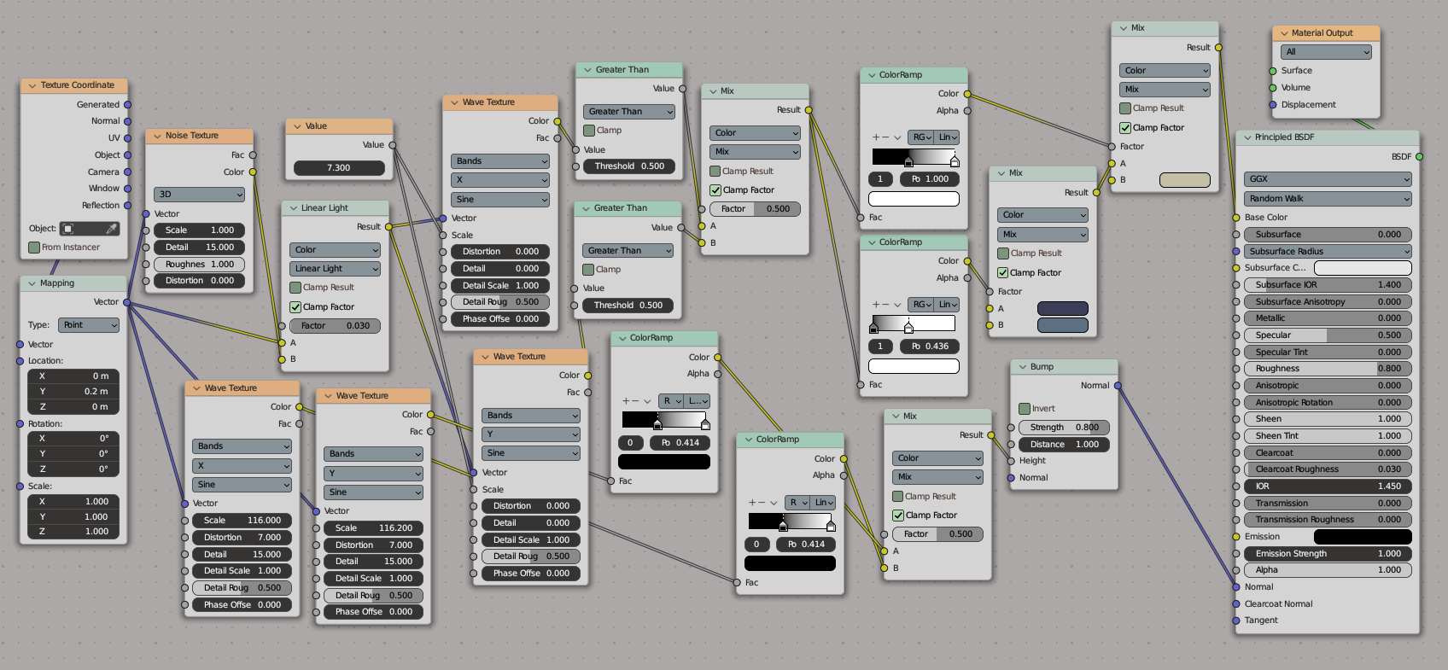
Task: Click the minus icon in ColorRamp with 'L...' interpolation
Action: (637, 400)
